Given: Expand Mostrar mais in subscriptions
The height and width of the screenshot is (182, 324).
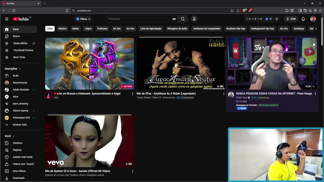Looking at the screenshot, I should point(20,125).
